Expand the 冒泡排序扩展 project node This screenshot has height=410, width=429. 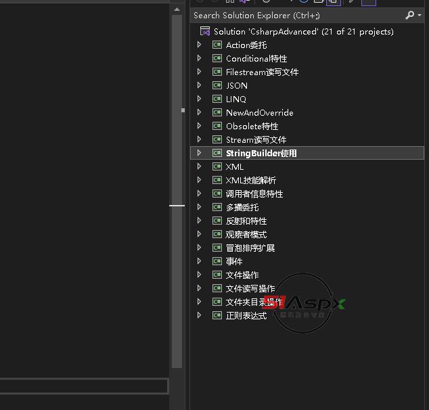[200, 248]
